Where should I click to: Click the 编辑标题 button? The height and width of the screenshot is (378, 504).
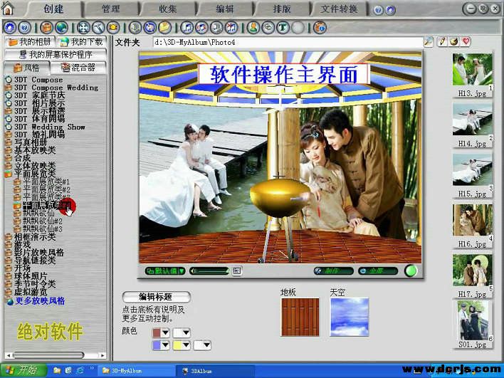coord(155,297)
